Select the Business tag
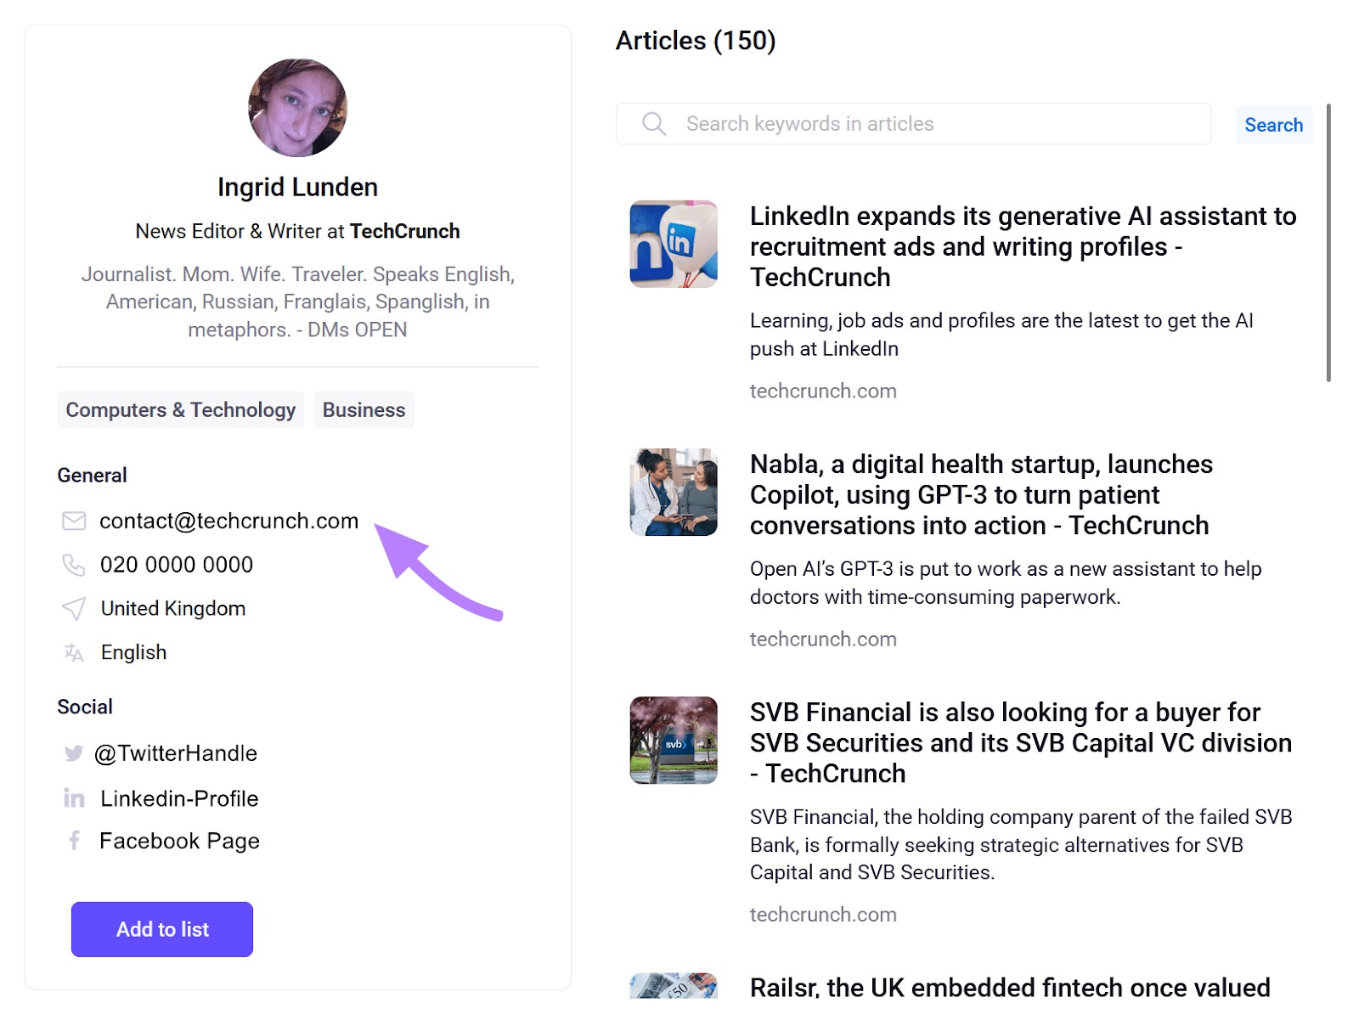 (364, 409)
